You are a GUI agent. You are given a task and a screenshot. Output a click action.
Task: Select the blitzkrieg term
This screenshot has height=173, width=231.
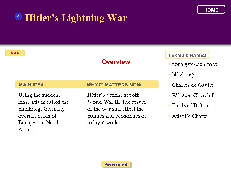[183, 75]
